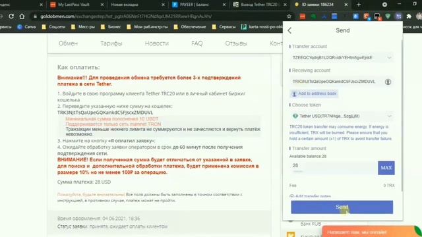Open Отзывы in the site menu
The image size is (422, 237).
coord(236,43)
